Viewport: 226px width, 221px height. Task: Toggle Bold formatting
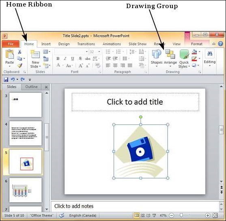(58, 58)
